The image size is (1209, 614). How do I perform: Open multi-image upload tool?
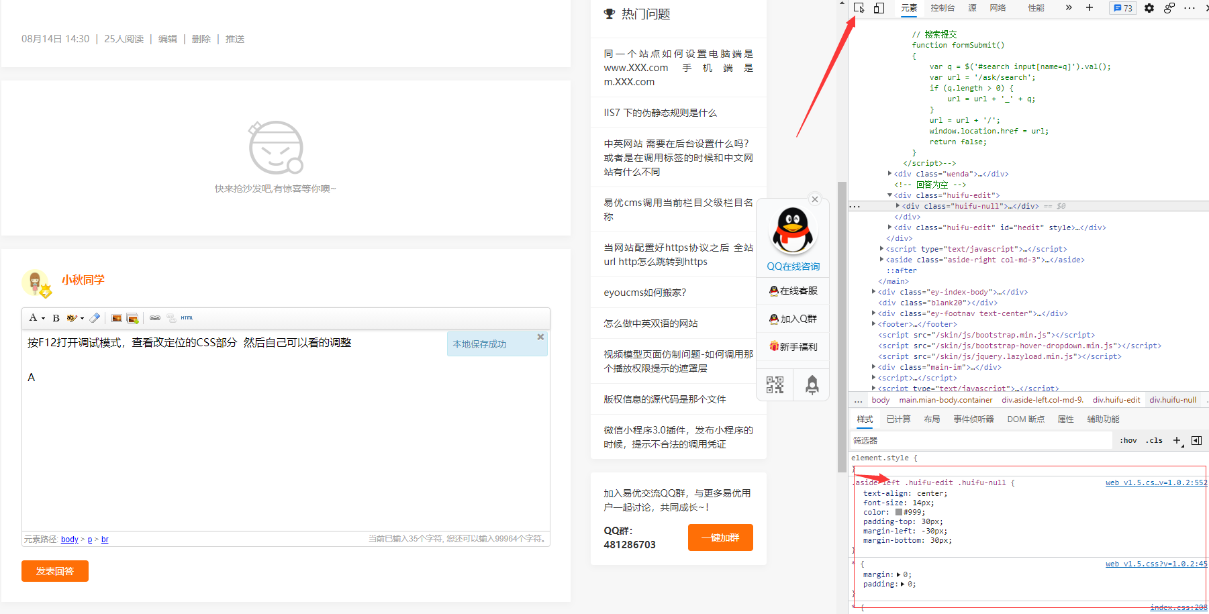132,318
